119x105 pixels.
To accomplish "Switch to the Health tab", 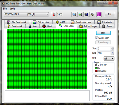I will click(48, 26).
